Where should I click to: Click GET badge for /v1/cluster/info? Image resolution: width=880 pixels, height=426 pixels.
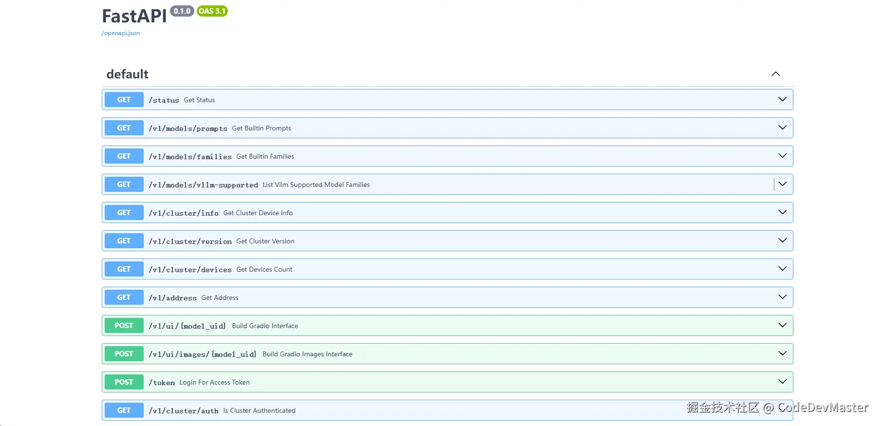(124, 213)
